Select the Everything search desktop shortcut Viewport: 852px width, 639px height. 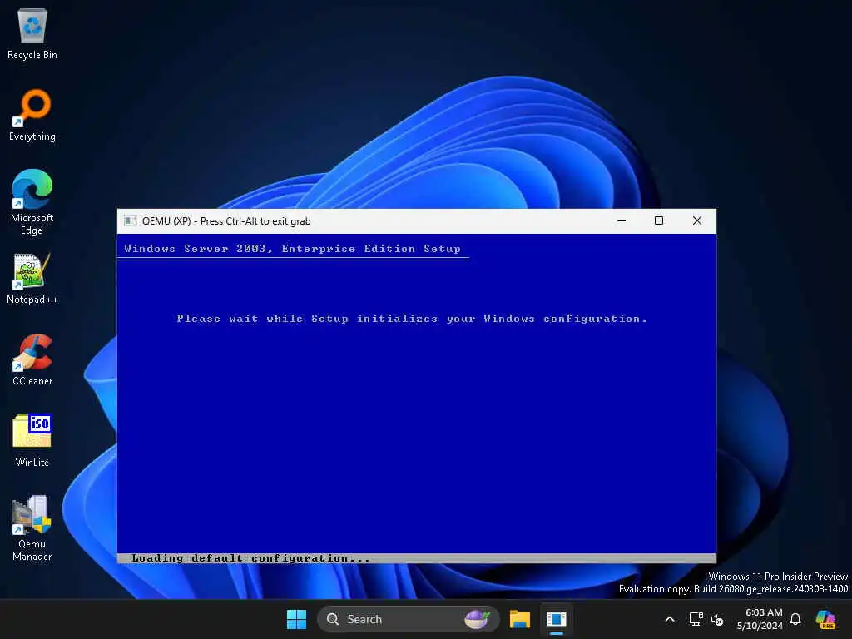coord(32,115)
